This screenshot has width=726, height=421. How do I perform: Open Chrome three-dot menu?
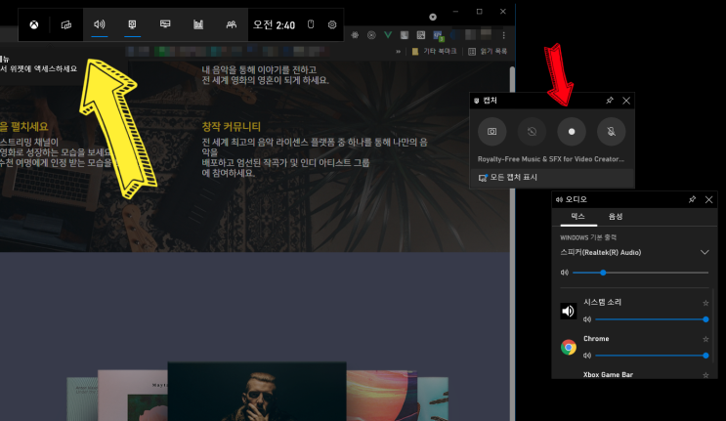pyautogui.click(x=504, y=35)
